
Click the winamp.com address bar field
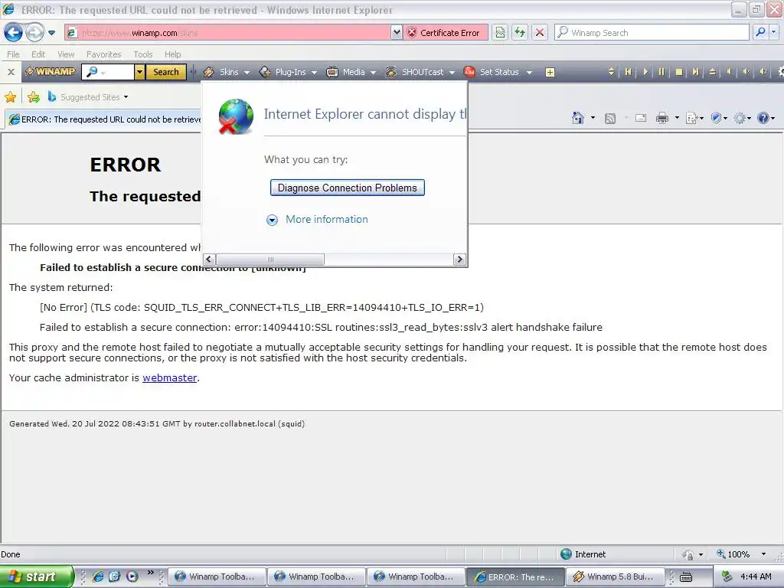tap(228, 33)
